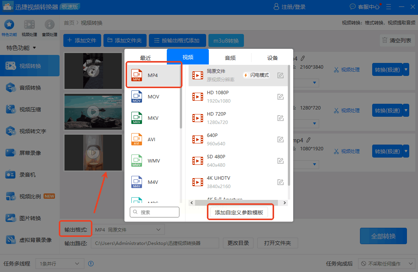
Task: Click the format 搜索 input field
Action: pyautogui.click(x=155, y=212)
